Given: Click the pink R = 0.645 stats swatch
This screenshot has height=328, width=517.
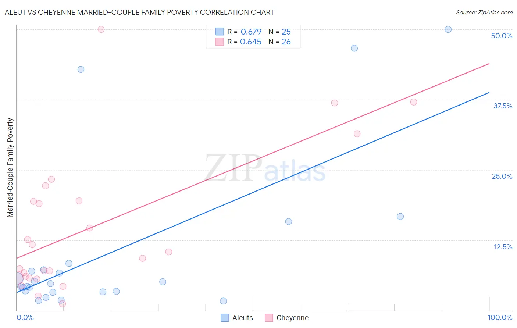Looking at the screenshot, I should point(220,42).
